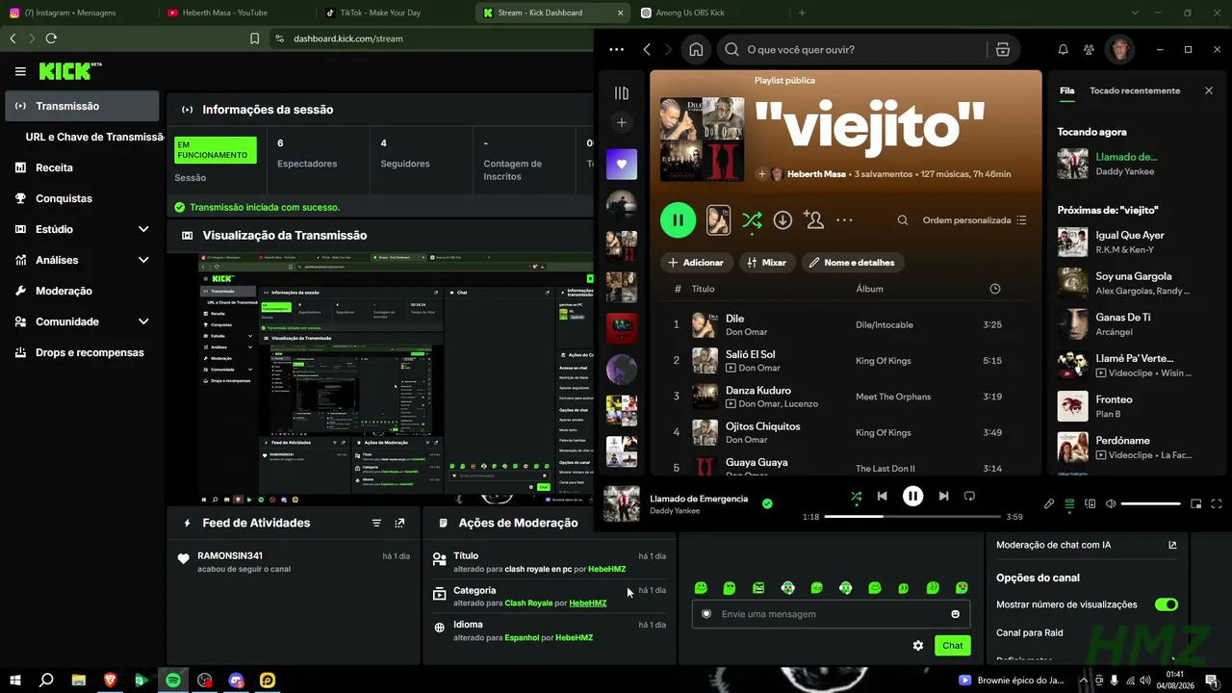
Task: Open Spotify Home via the house icon
Action: pos(696,49)
